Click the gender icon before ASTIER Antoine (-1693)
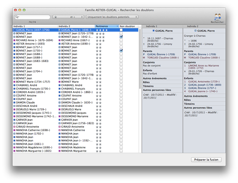 pyautogui.click(x=14, y=44)
